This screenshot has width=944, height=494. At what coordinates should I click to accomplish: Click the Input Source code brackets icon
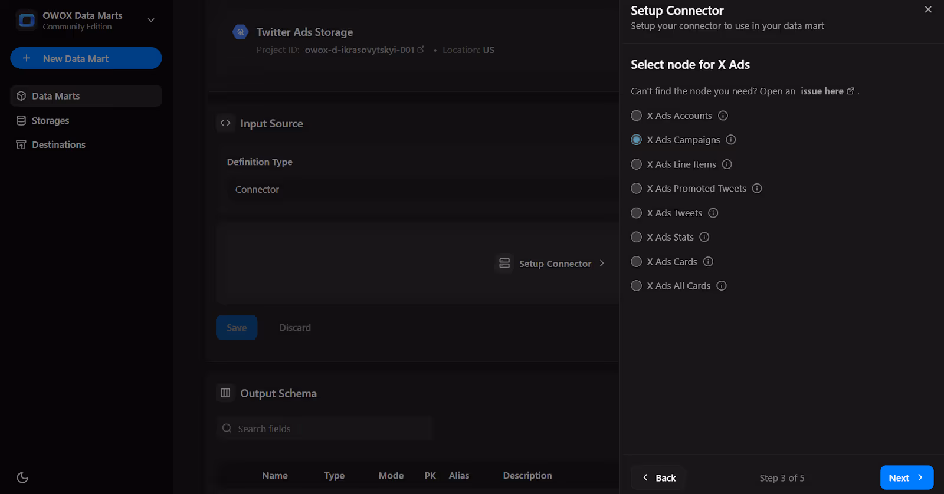(225, 123)
